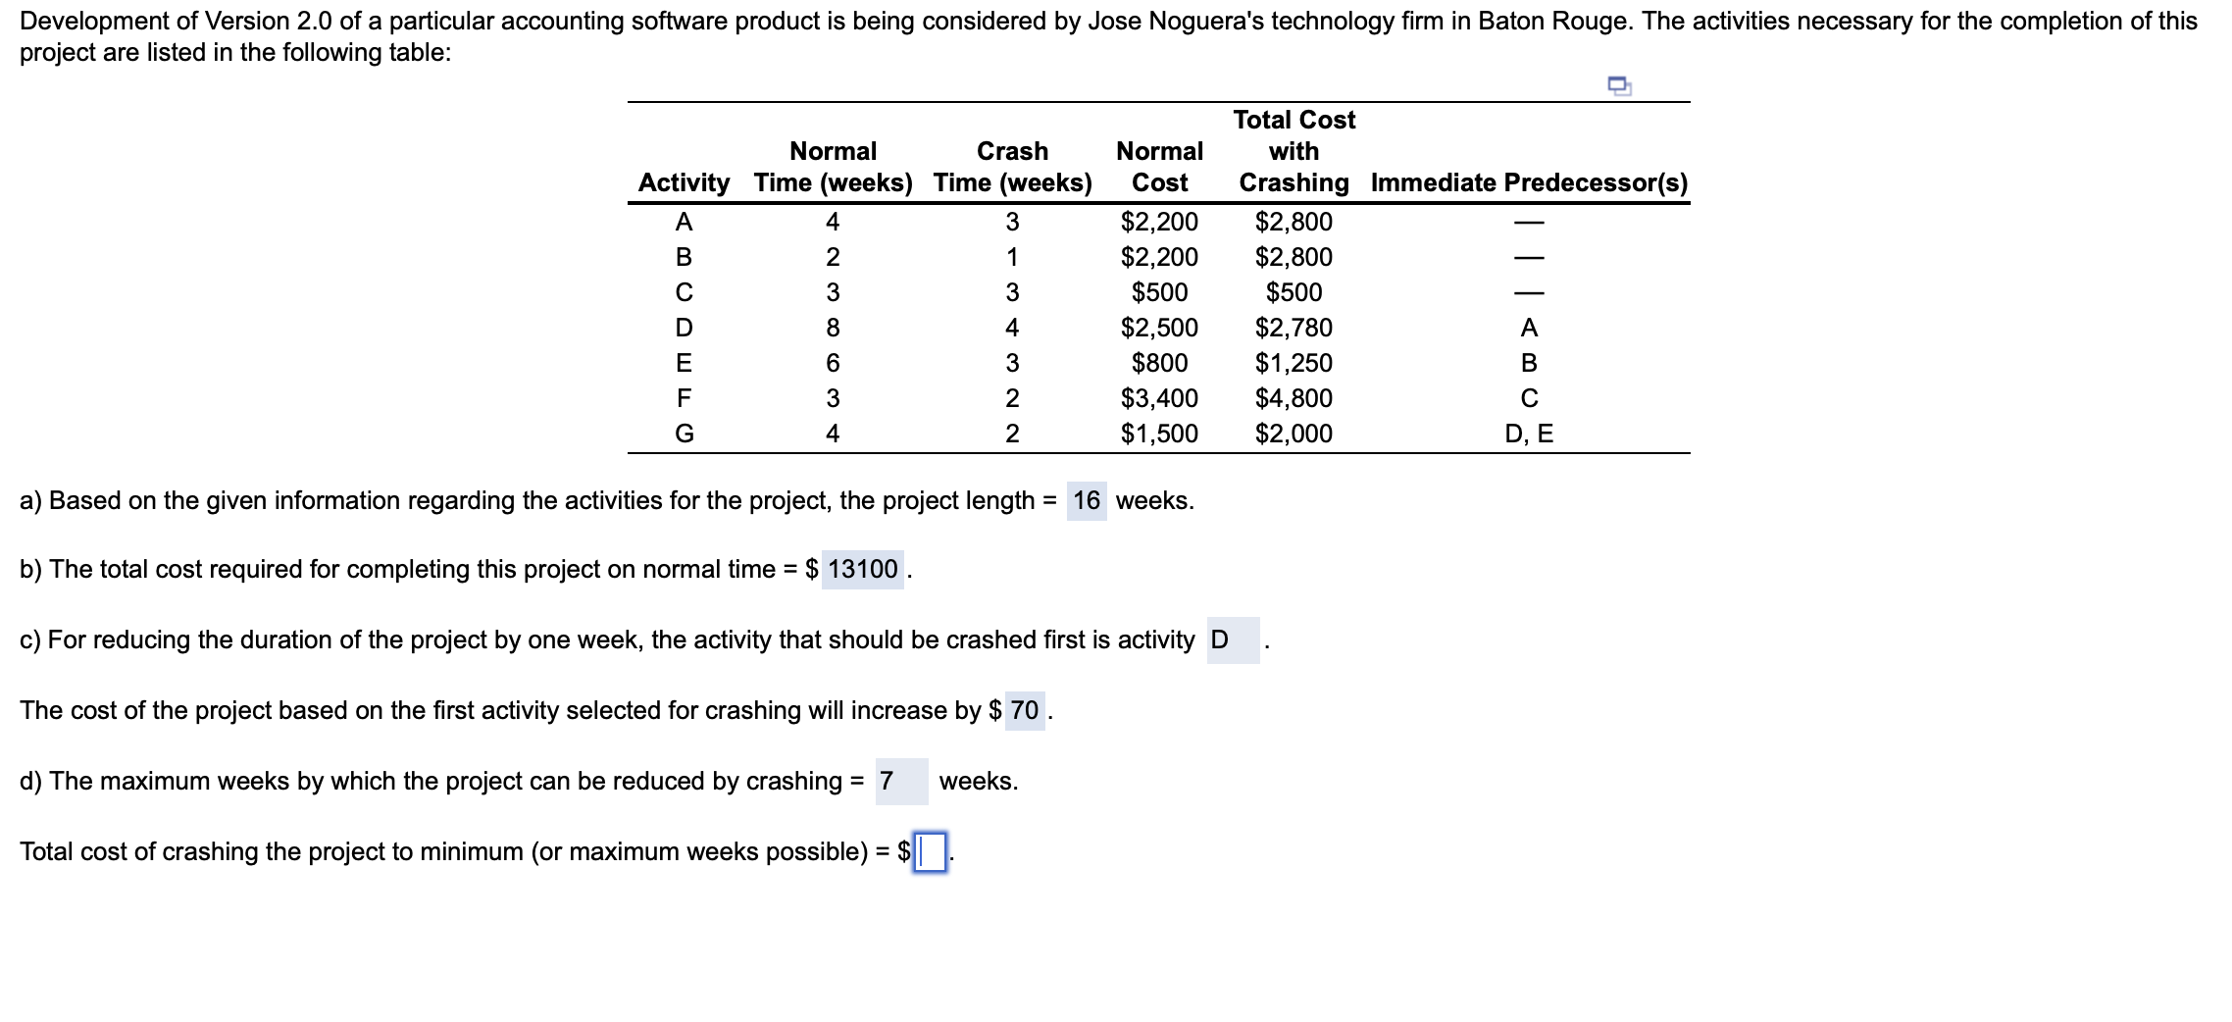Viewport: 2232px width, 1022px height.
Task: Select the $4,800 crashing cost cell
Action: pos(1294,398)
